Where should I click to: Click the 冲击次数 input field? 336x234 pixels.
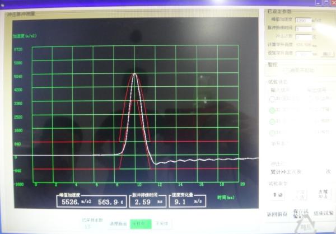click(x=303, y=37)
